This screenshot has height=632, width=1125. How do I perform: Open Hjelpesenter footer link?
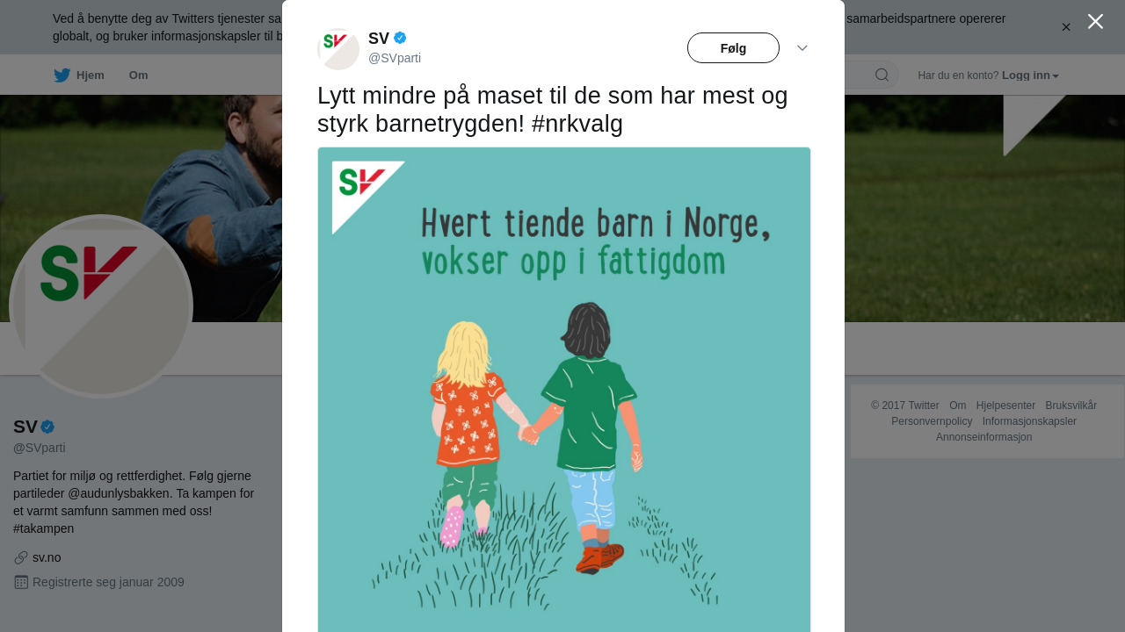[x=1005, y=406]
